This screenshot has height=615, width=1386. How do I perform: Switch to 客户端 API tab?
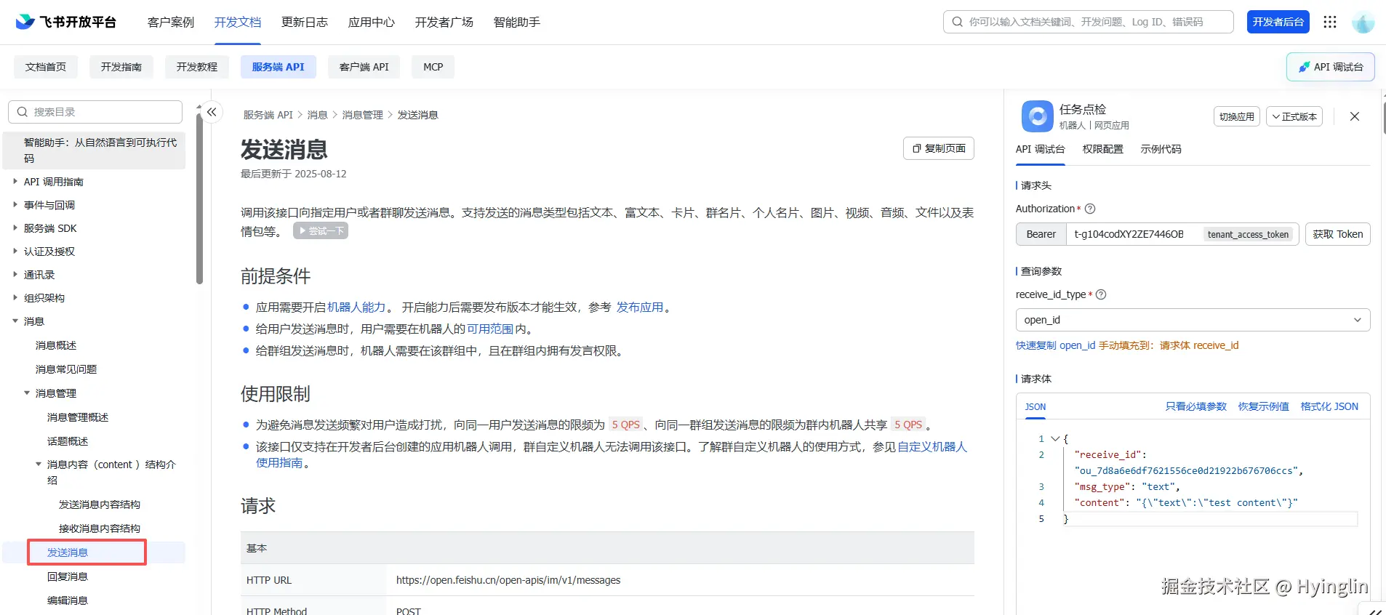(364, 67)
